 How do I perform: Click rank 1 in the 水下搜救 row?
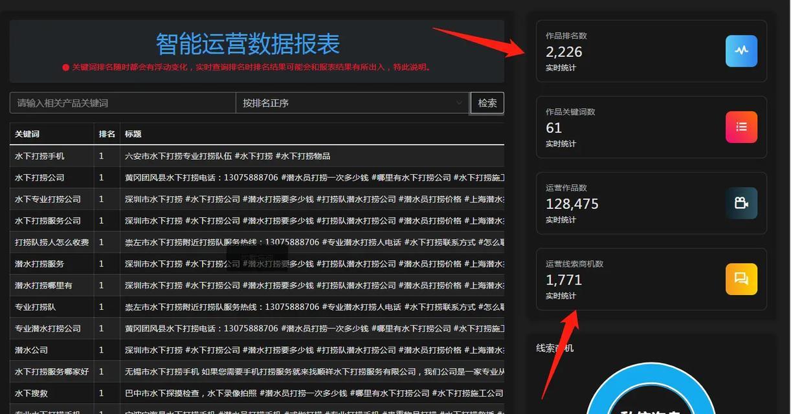[x=102, y=393]
